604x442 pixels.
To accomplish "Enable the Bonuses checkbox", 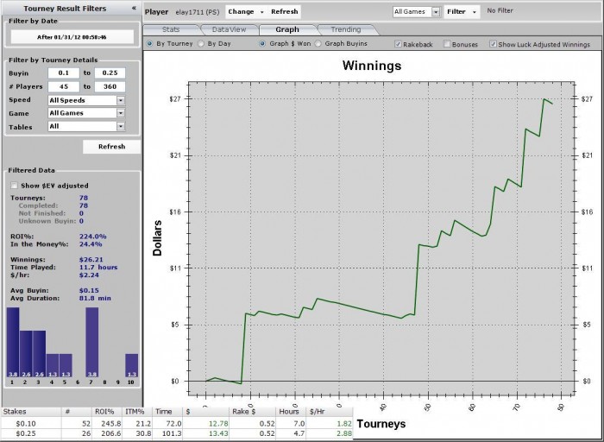I will pos(447,44).
